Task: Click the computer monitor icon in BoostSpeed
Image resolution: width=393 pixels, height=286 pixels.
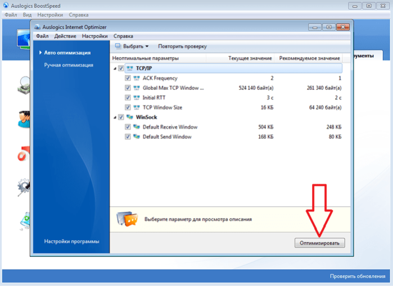Action: point(24,39)
